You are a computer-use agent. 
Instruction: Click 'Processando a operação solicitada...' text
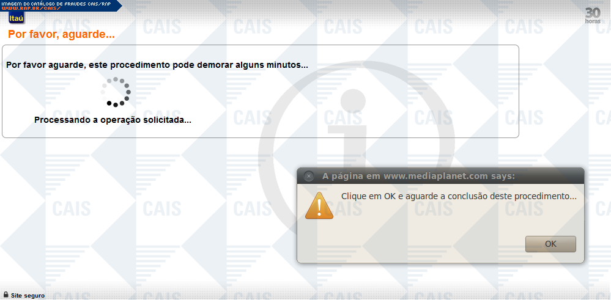click(x=113, y=120)
